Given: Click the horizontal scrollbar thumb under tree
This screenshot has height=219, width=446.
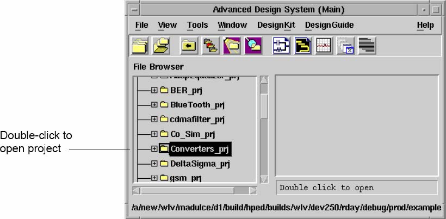Looking at the screenshot, I should coord(188,190).
